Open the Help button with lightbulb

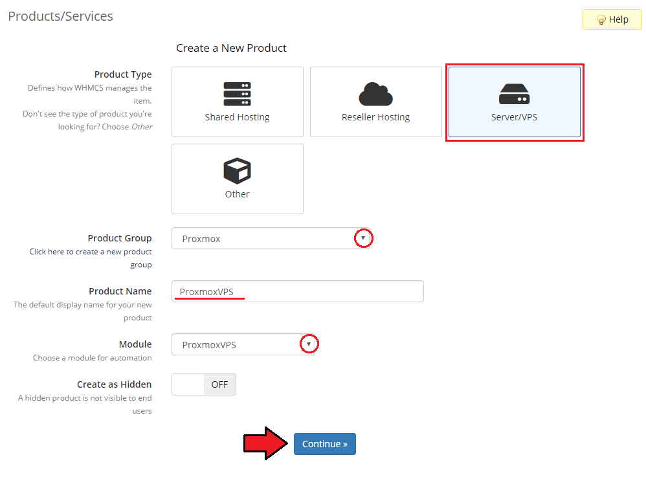point(612,19)
